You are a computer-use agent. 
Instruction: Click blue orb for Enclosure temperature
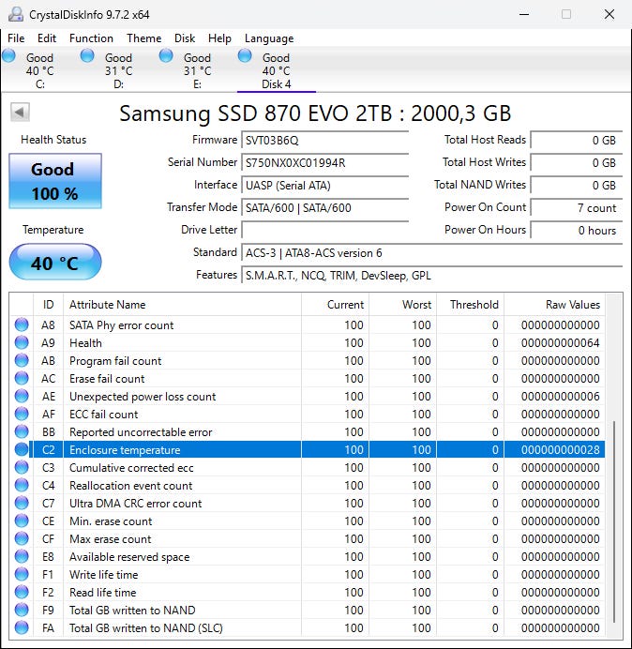[x=22, y=449]
